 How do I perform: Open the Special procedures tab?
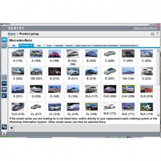pos(129,46)
